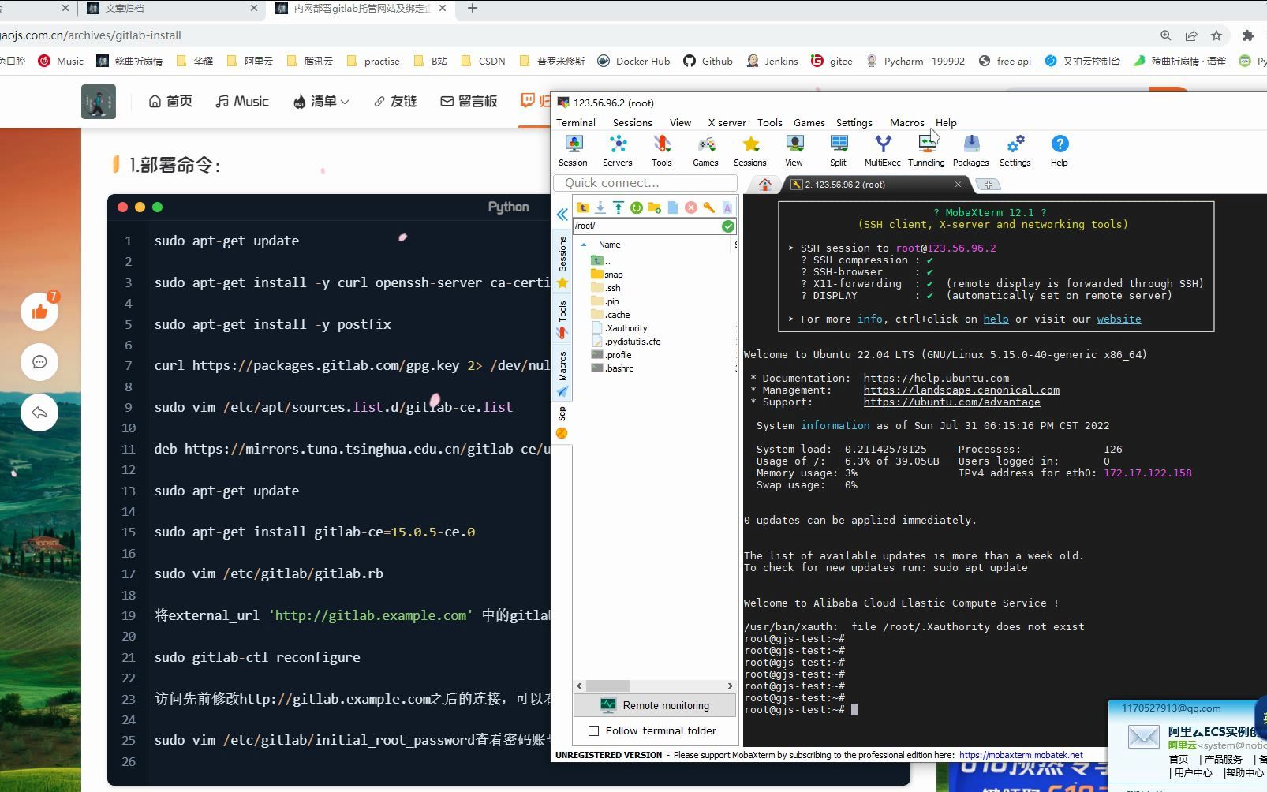The width and height of the screenshot is (1267, 792).
Task: Open the Session toolbar icon in MobaXterm
Action: pyautogui.click(x=573, y=150)
